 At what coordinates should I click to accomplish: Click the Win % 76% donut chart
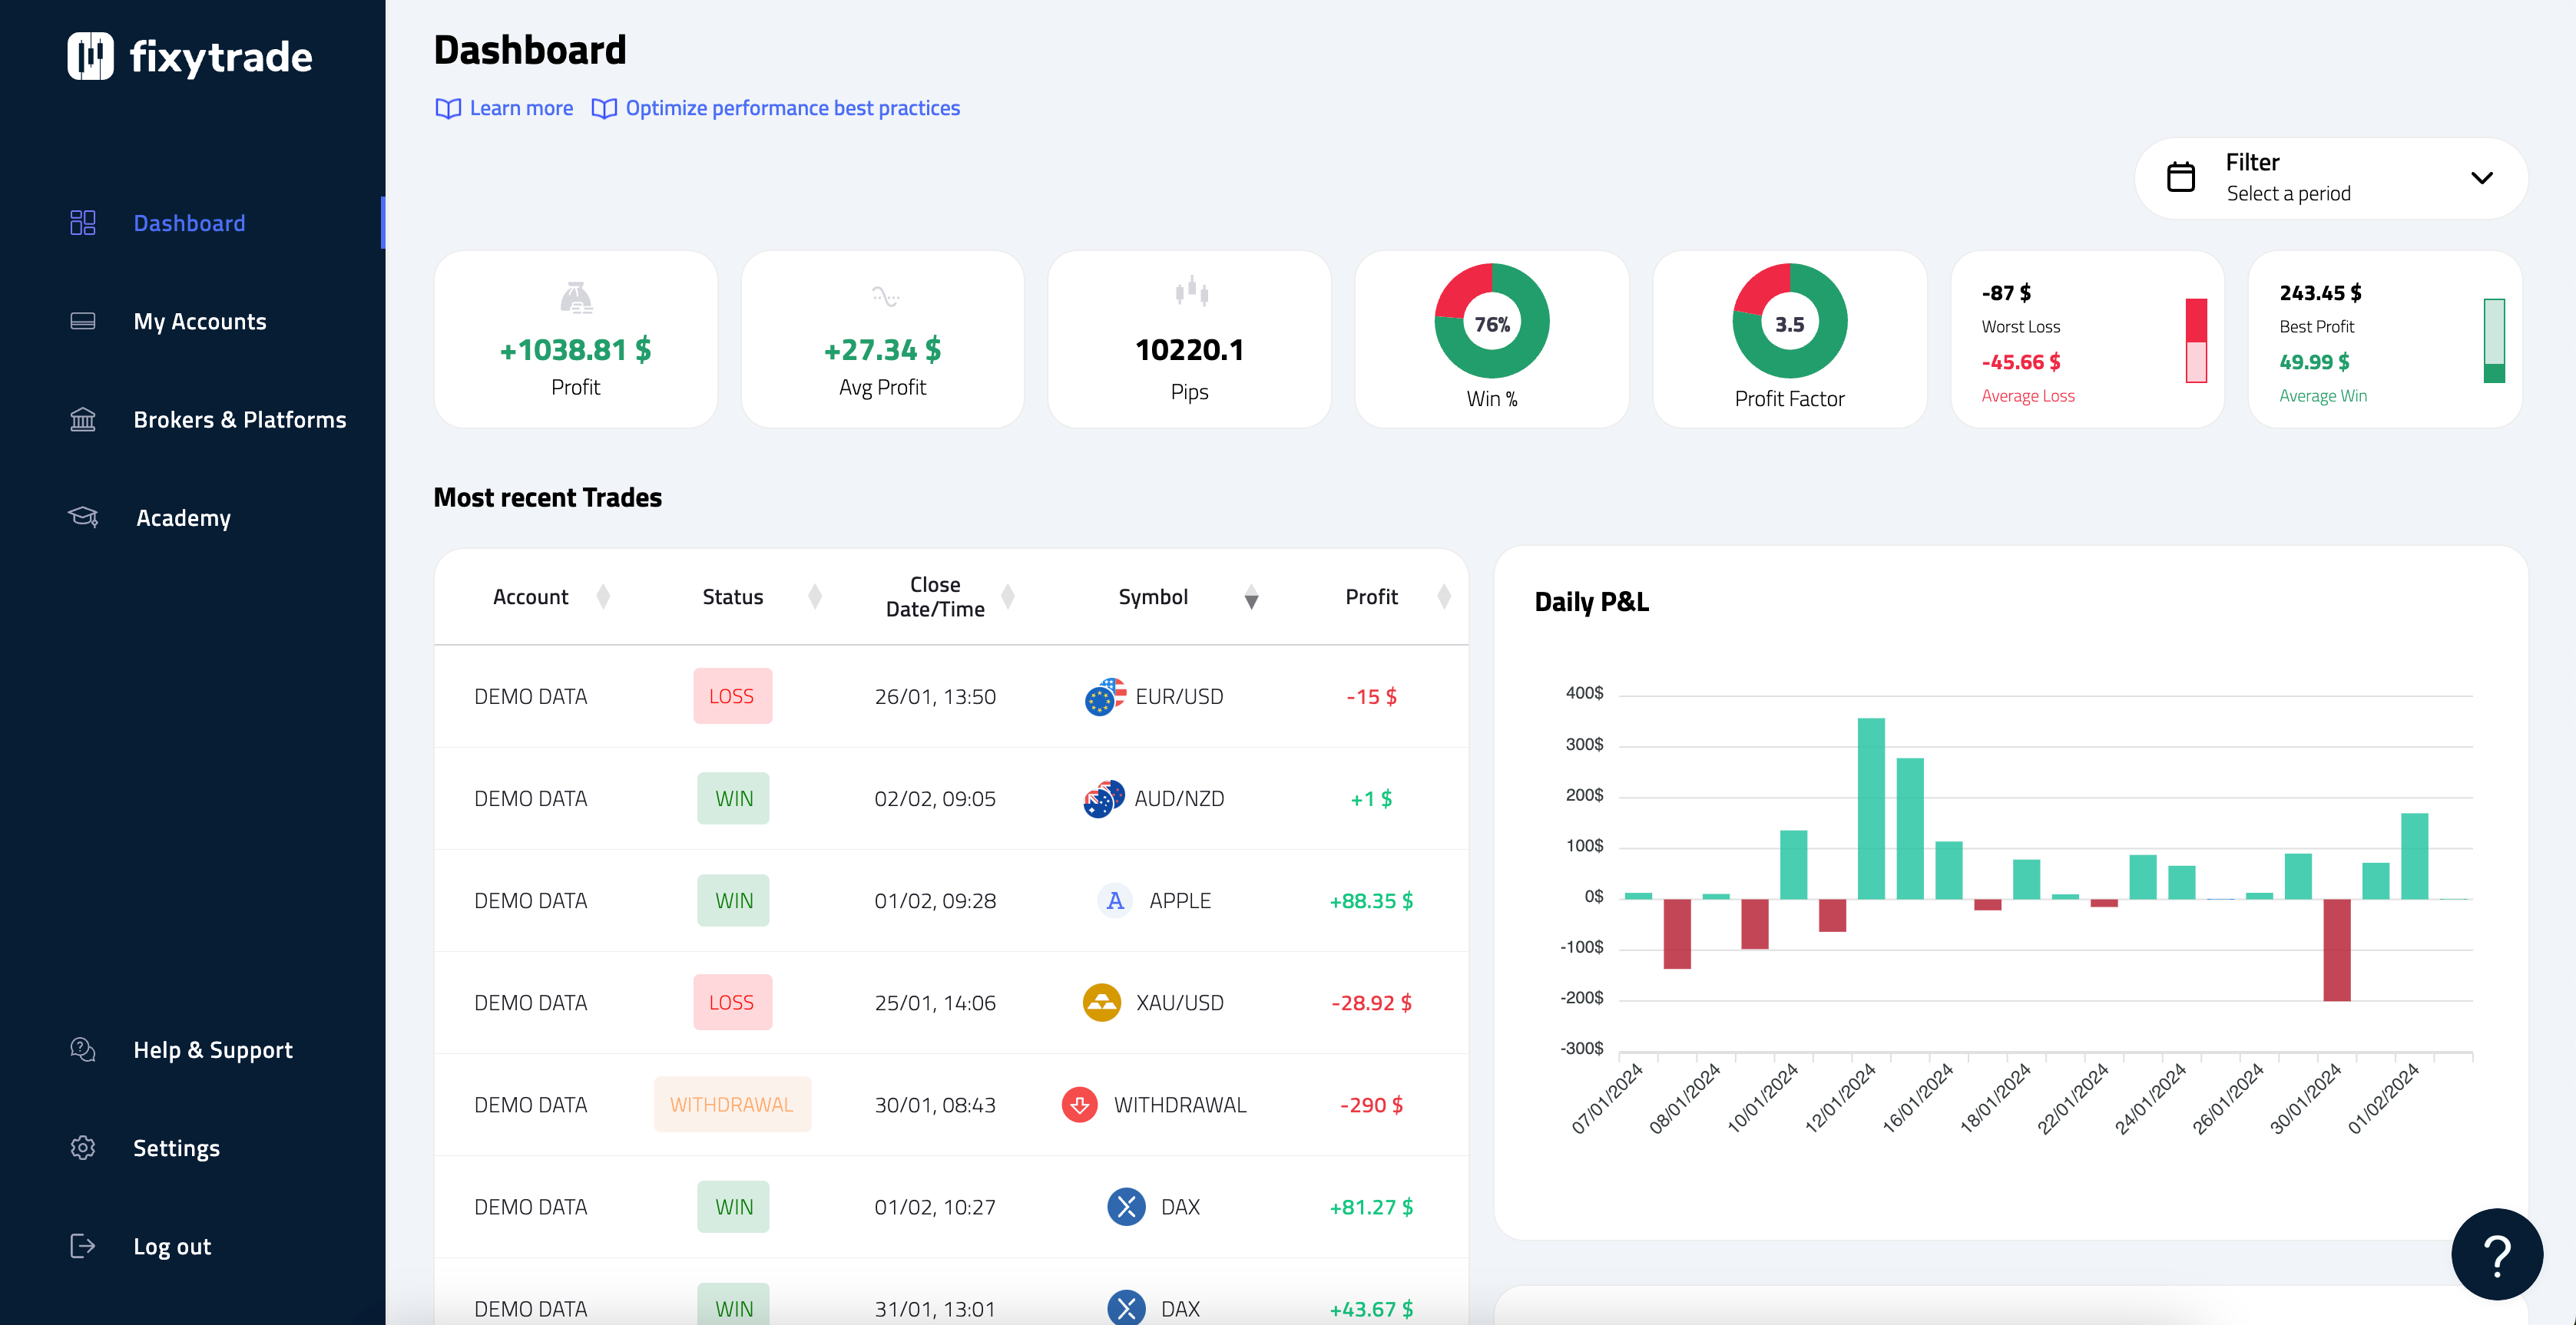point(1491,321)
